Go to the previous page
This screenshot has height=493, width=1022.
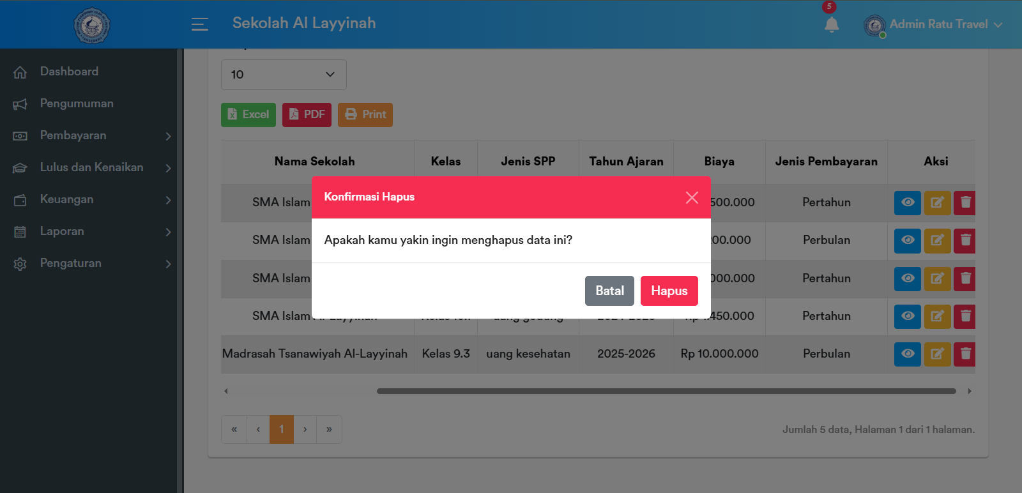click(x=258, y=429)
